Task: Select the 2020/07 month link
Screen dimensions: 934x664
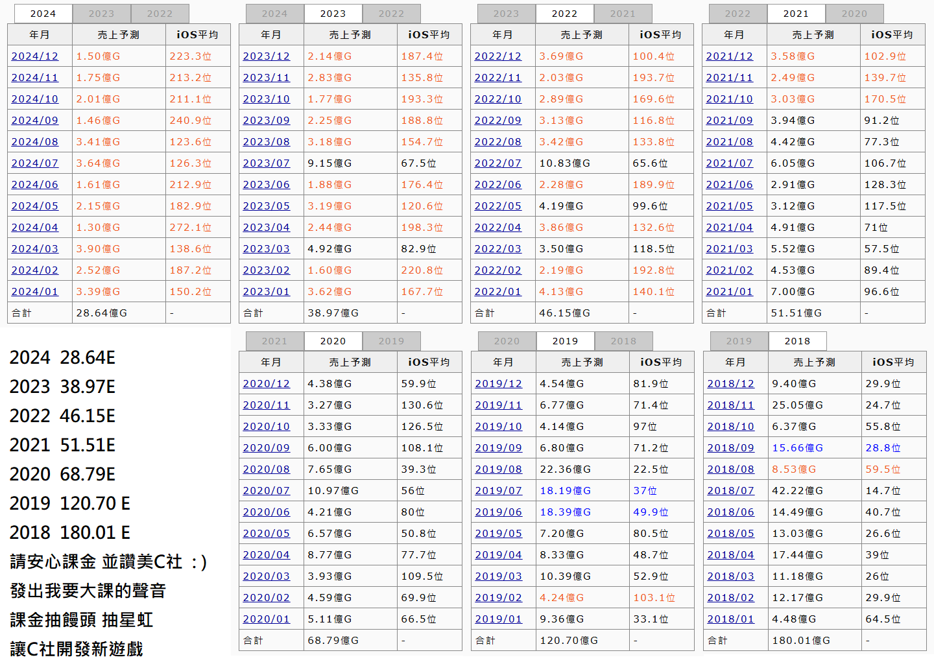Action: click(267, 491)
